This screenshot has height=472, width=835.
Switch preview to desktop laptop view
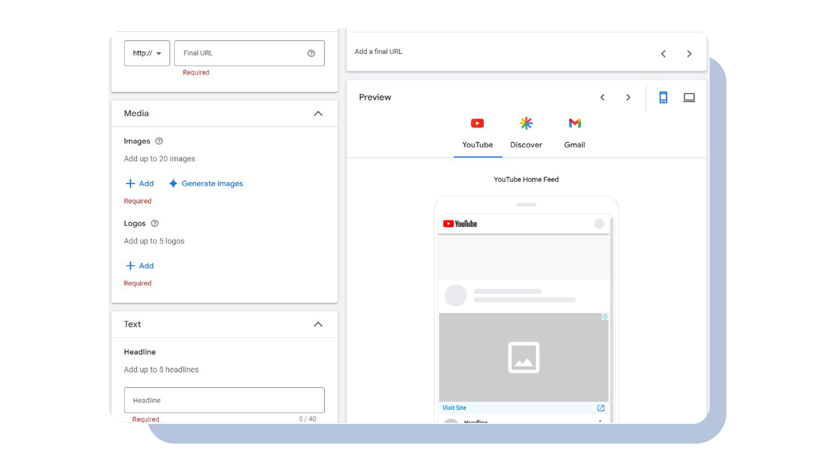(x=689, y=97)
